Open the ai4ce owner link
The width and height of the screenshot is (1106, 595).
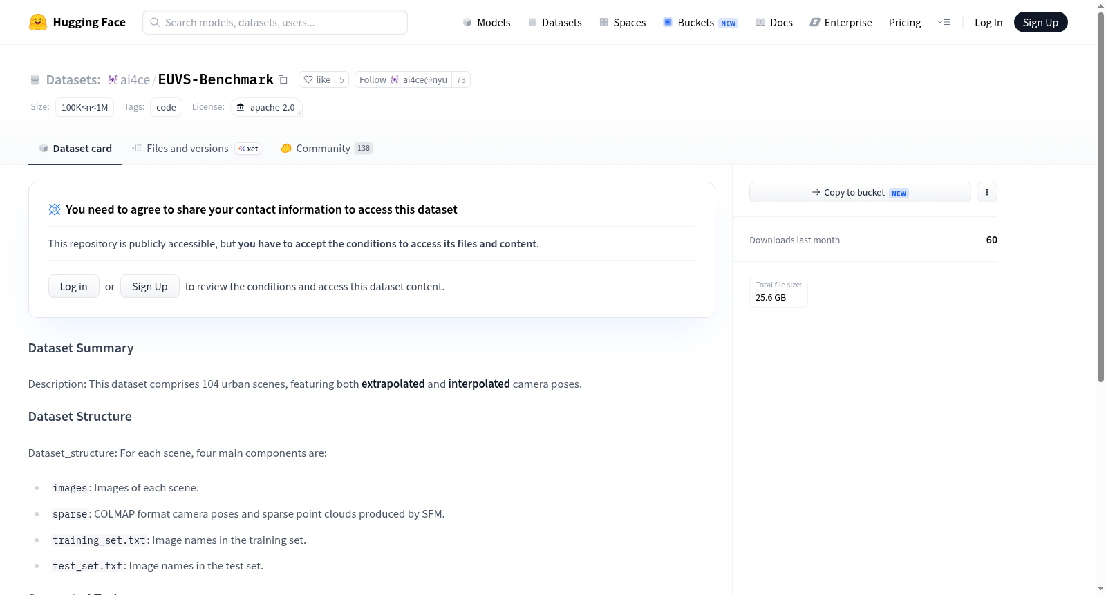135,79
